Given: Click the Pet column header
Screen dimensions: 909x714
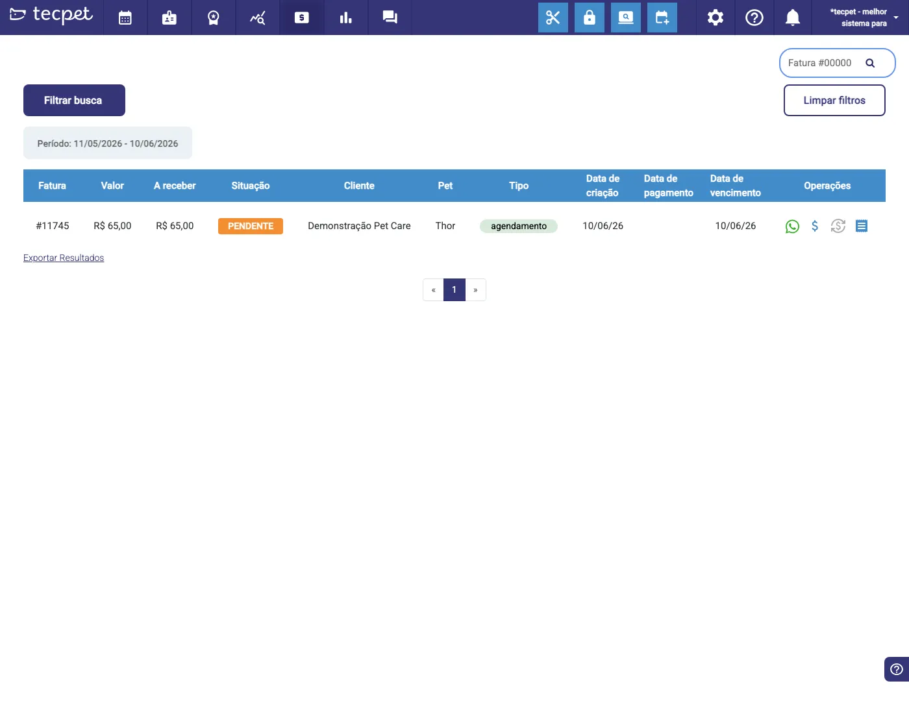Looking at the screenshot, I should point(445,186).
